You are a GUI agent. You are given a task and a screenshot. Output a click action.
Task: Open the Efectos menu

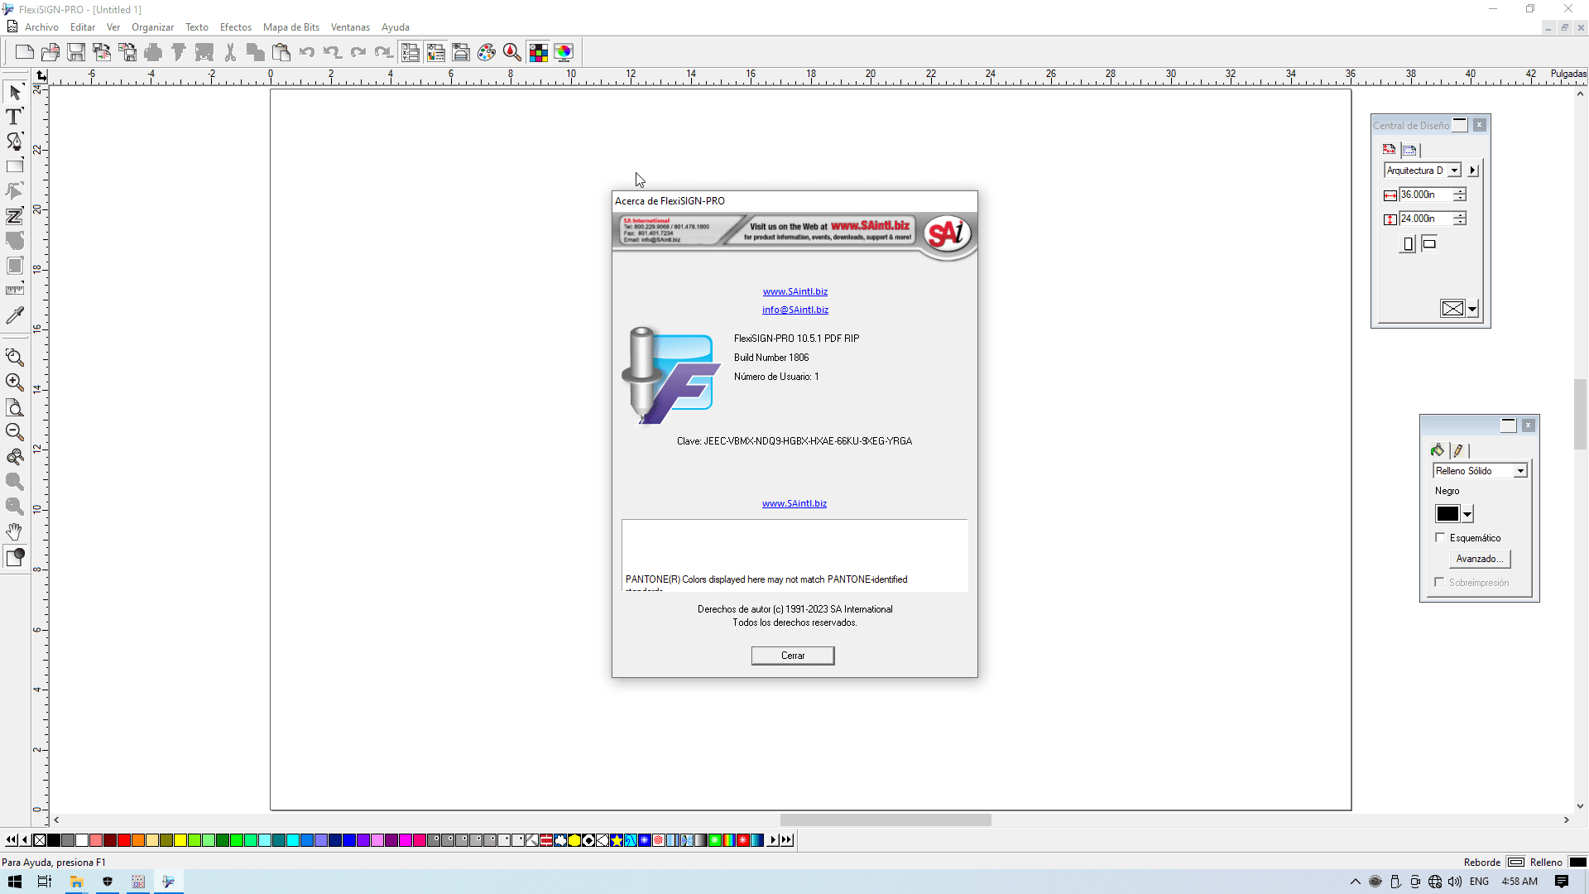point(235,27)
